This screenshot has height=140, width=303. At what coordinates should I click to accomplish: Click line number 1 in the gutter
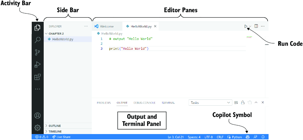(101, 39)
